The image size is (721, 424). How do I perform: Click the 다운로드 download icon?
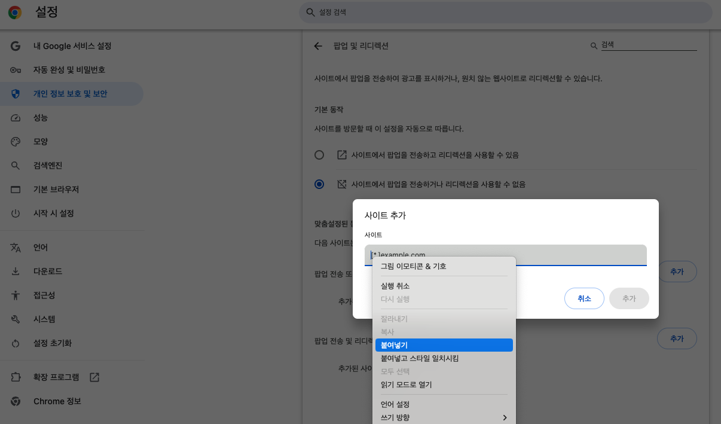pyautogui.click(x=16, y=272)
